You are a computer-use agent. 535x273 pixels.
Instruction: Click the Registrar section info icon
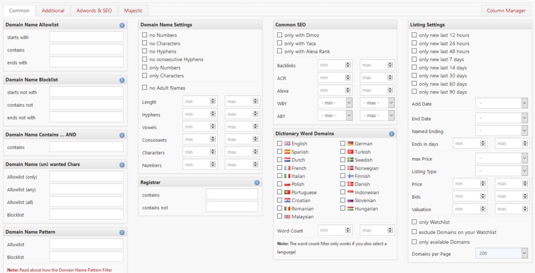[257, 183]
